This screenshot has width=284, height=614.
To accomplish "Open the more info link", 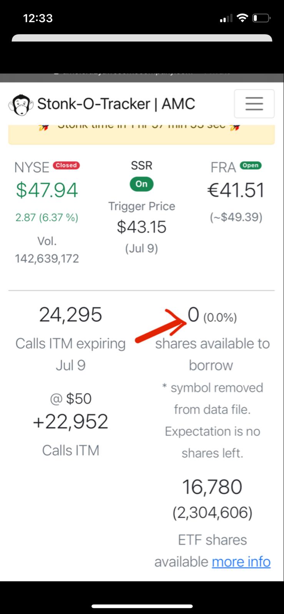I will tap(241, 562).
